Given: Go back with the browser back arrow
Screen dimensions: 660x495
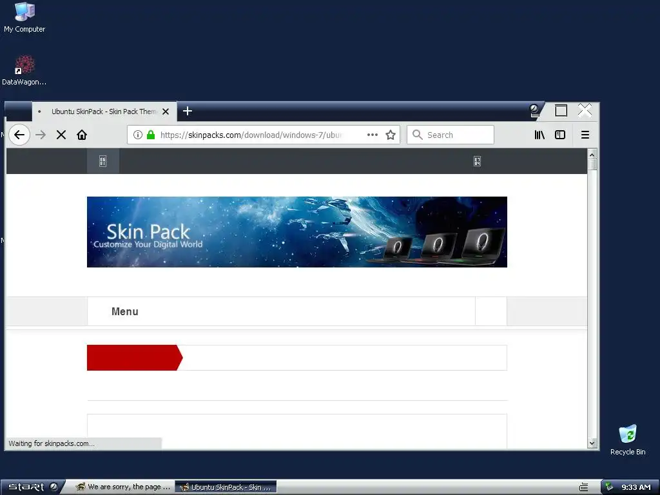Looking at the screenshot, I should click(x=19, y=135).
